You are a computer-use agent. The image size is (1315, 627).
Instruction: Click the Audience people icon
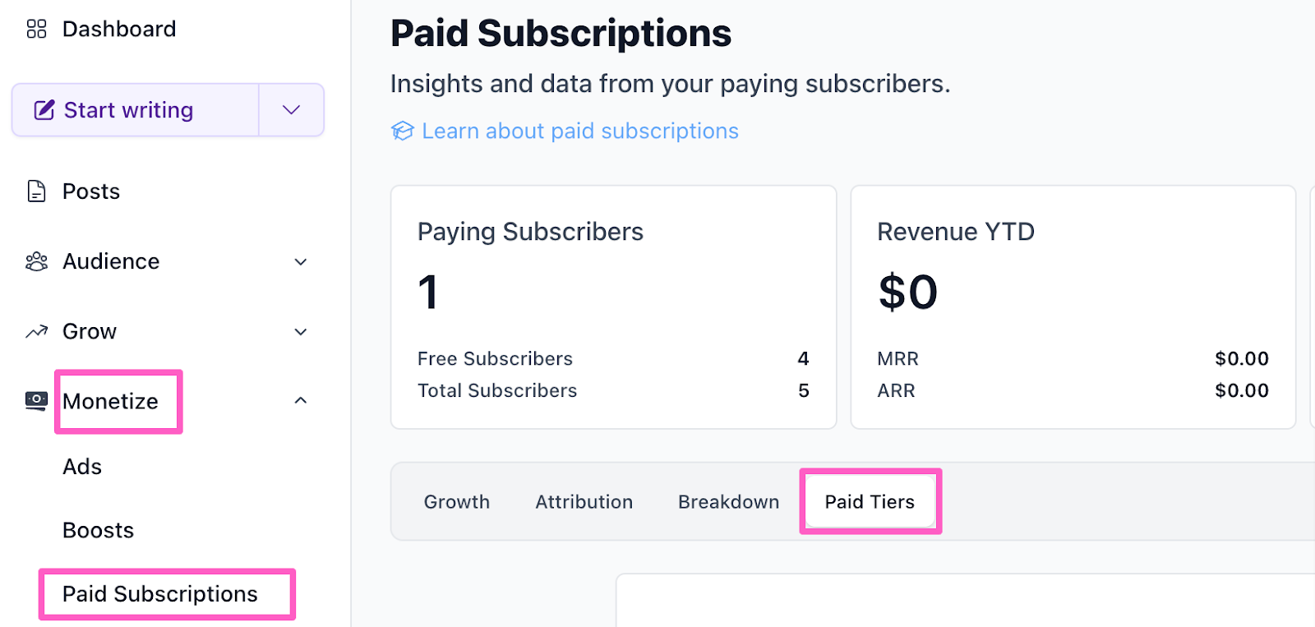click(x=36, y=261)
